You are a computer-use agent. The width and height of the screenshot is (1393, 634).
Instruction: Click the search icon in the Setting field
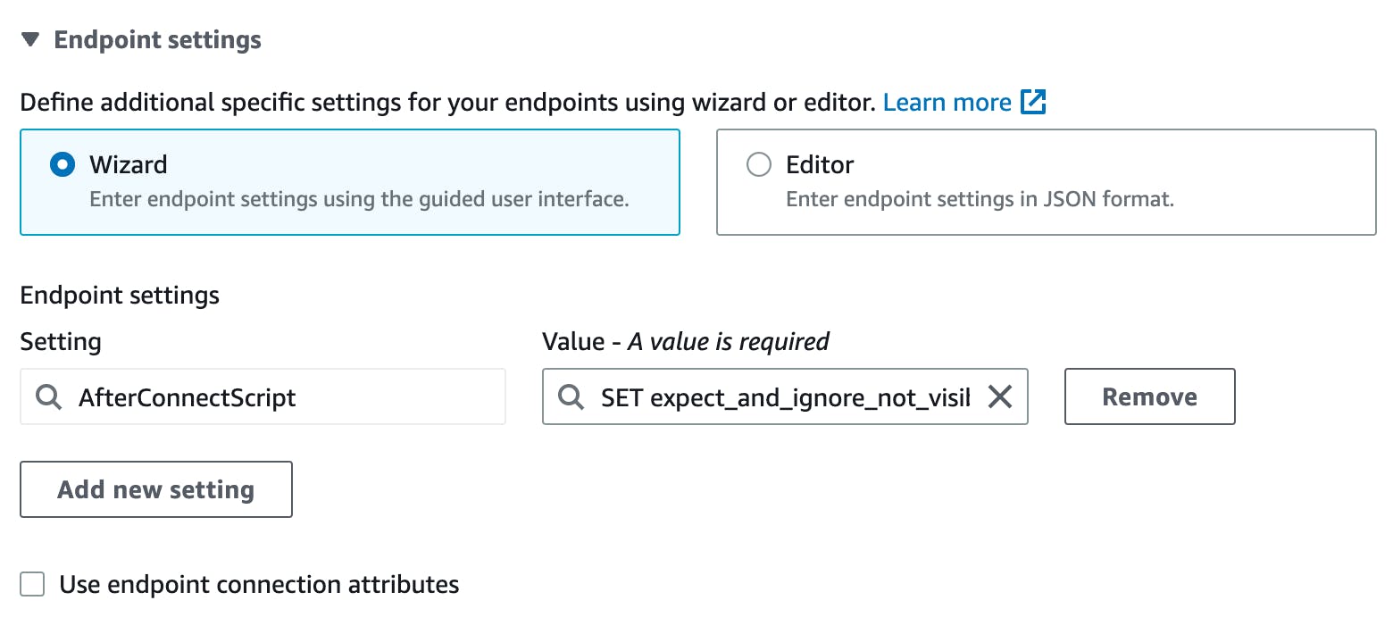click(x=49, y=396)
